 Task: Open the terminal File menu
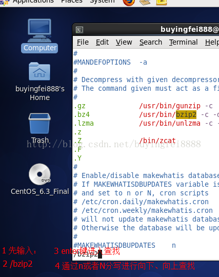(x=83, y=42)
